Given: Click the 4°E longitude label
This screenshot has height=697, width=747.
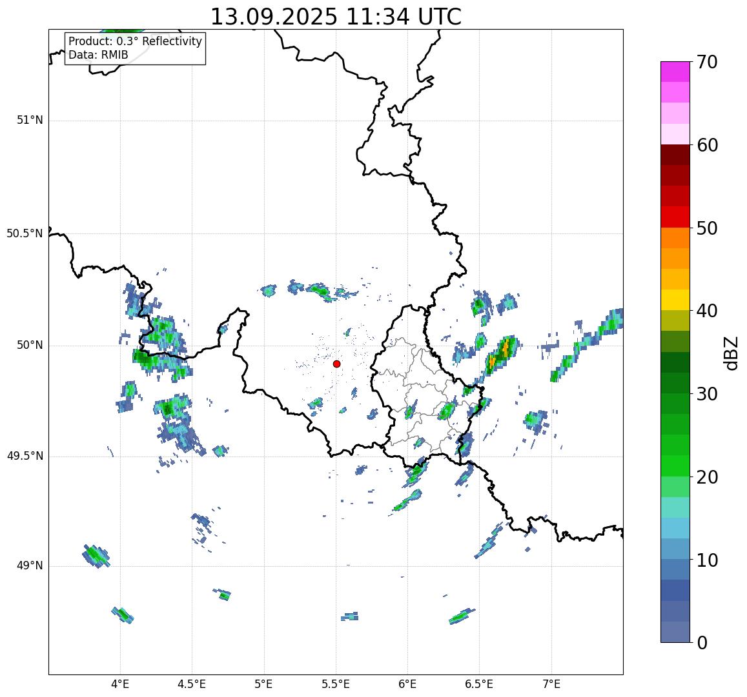Looking at the screenshot, I should (120, 685).
